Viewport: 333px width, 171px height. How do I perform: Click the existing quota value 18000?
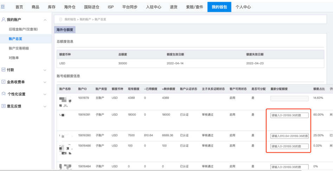pyautogui.click(x=132, y=114)
